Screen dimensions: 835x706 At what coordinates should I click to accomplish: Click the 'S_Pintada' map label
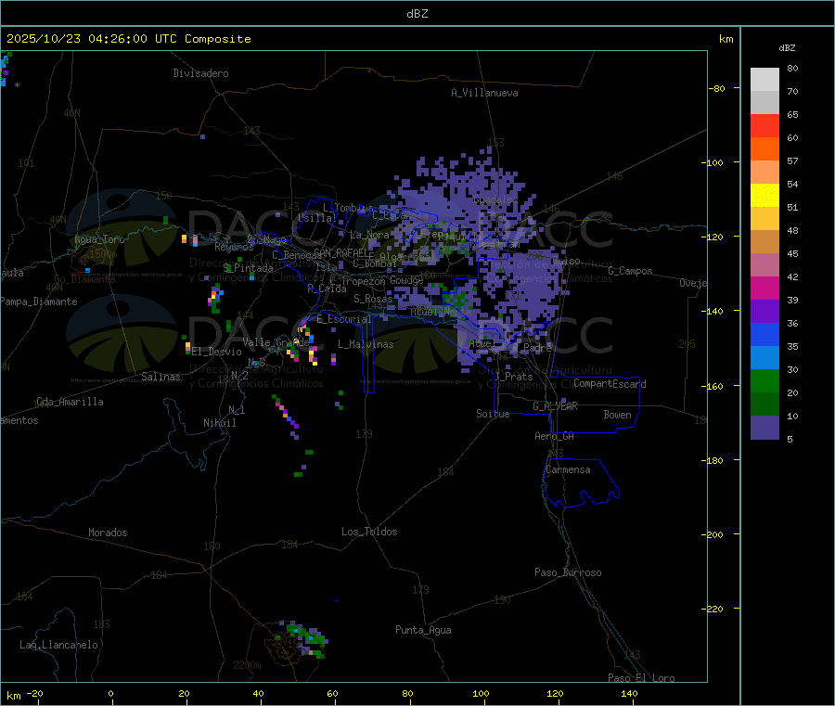tap(248, 268)
